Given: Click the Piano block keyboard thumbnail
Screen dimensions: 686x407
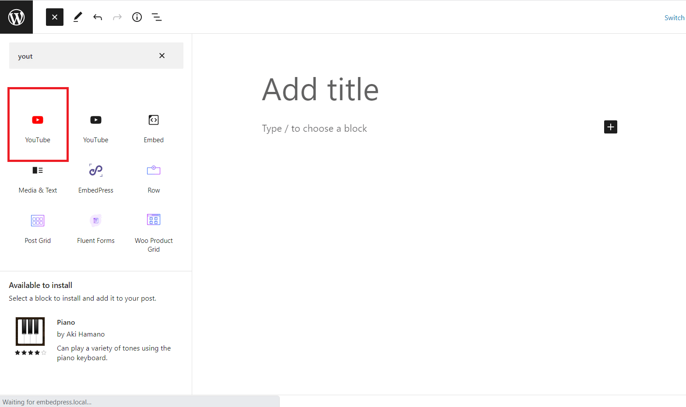Looking at the screenshot, I should (30, 331).
